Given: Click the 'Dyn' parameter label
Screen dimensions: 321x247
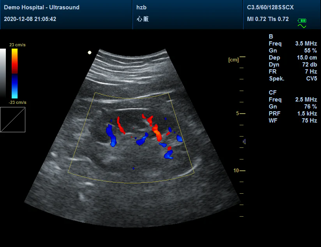Looking at the screenshot, I should pos(274,65).
